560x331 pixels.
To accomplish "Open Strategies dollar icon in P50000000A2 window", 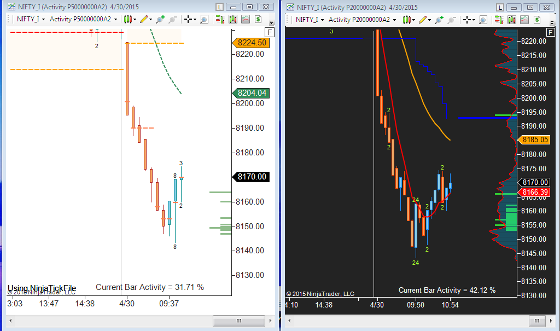I will click(x=258, y=19).
